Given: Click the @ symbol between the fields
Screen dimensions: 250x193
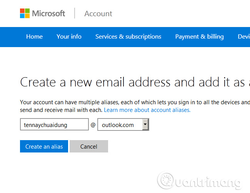Looking at the screenshot, I should click(93, 125).
